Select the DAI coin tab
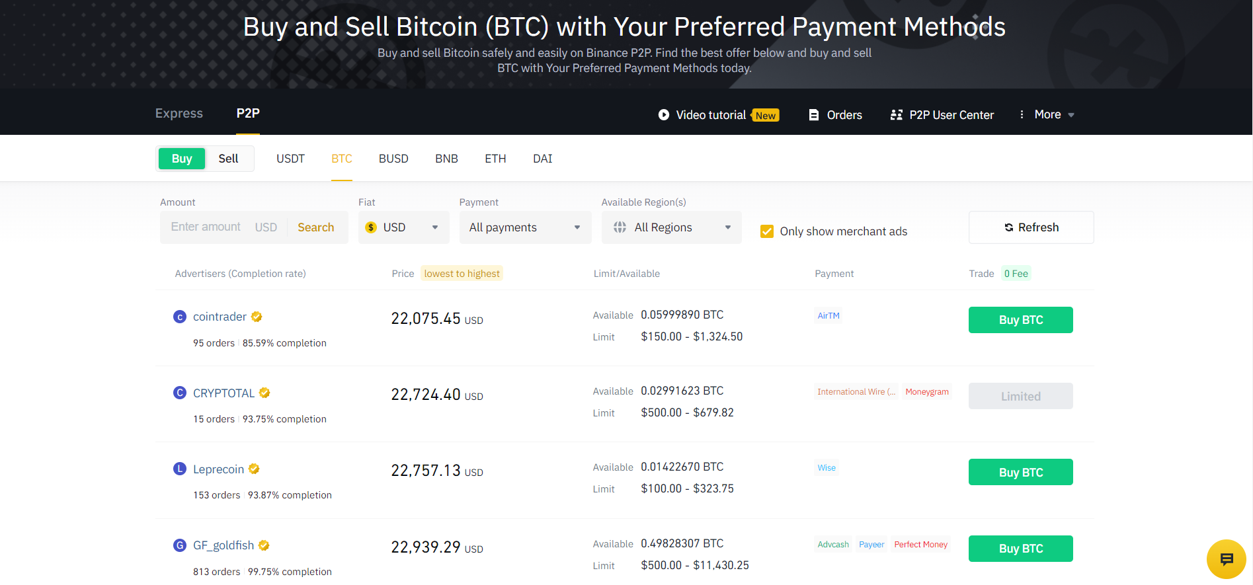The height and width of the screenshot is (585, 1253). pos(543,159)
